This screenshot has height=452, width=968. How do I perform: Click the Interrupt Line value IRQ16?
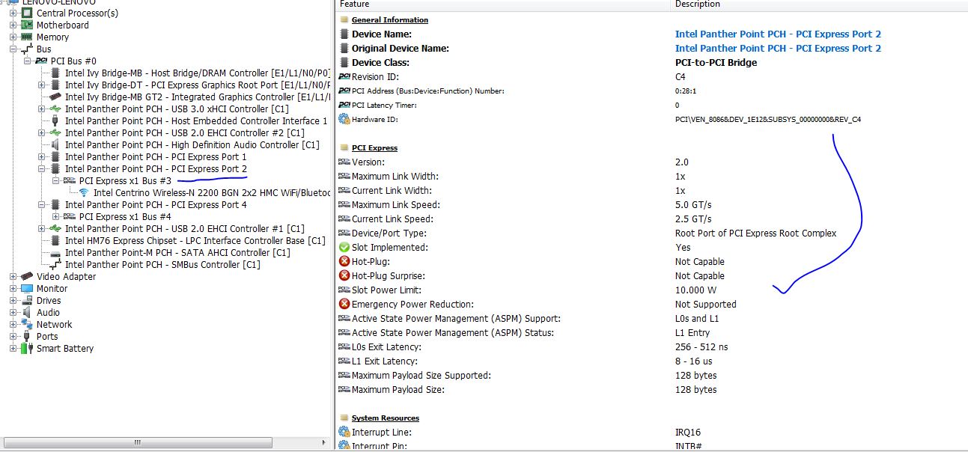pos(688,432)
